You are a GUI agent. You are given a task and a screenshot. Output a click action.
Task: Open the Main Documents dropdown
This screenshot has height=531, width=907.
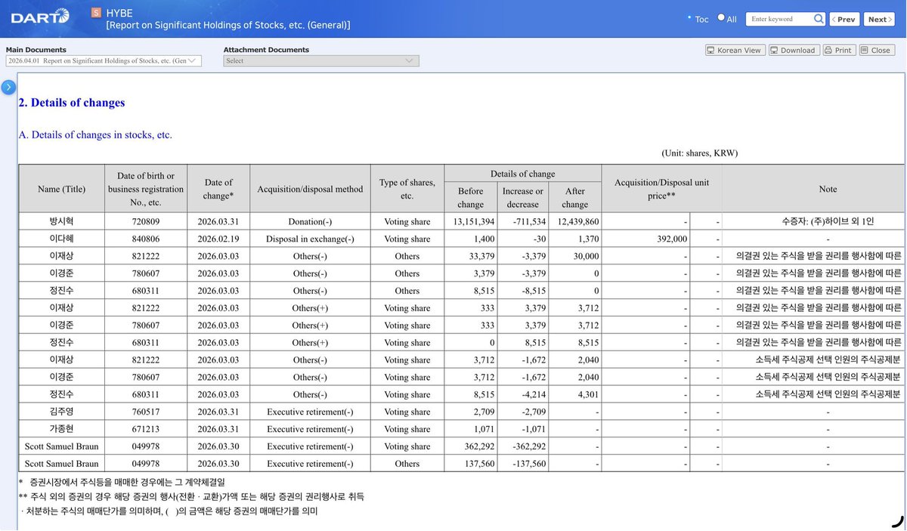pos(104,60)
